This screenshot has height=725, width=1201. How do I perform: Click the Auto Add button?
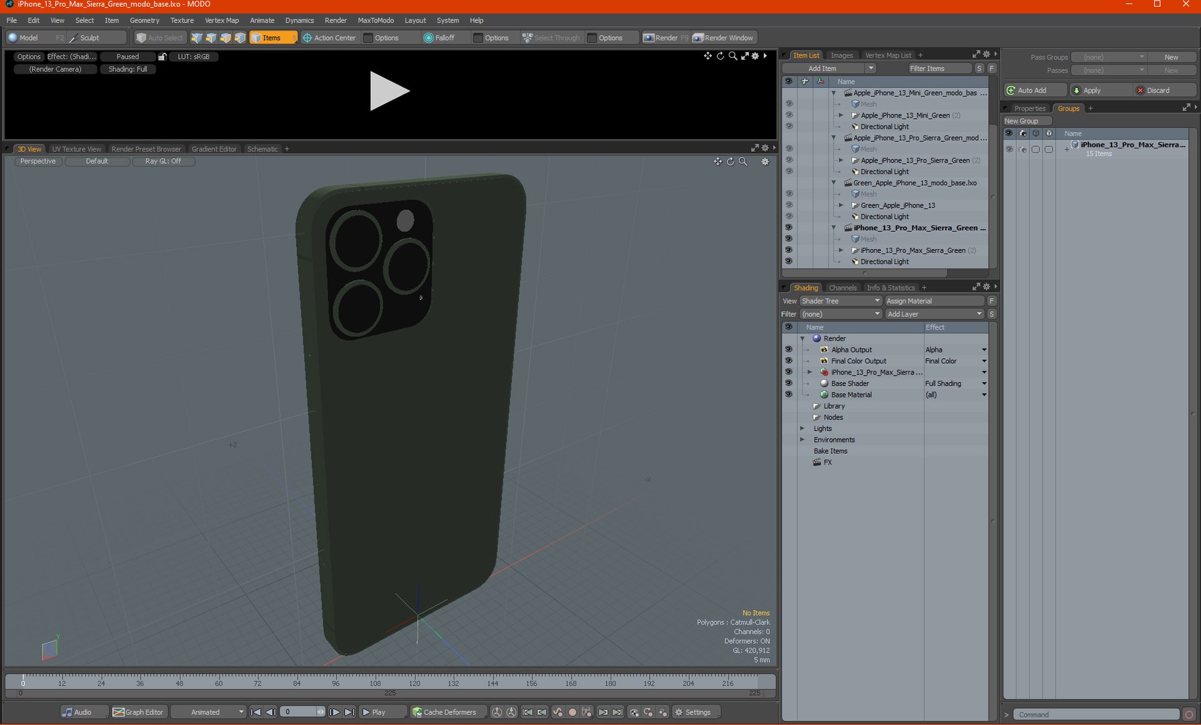[x=1035, y=90]
